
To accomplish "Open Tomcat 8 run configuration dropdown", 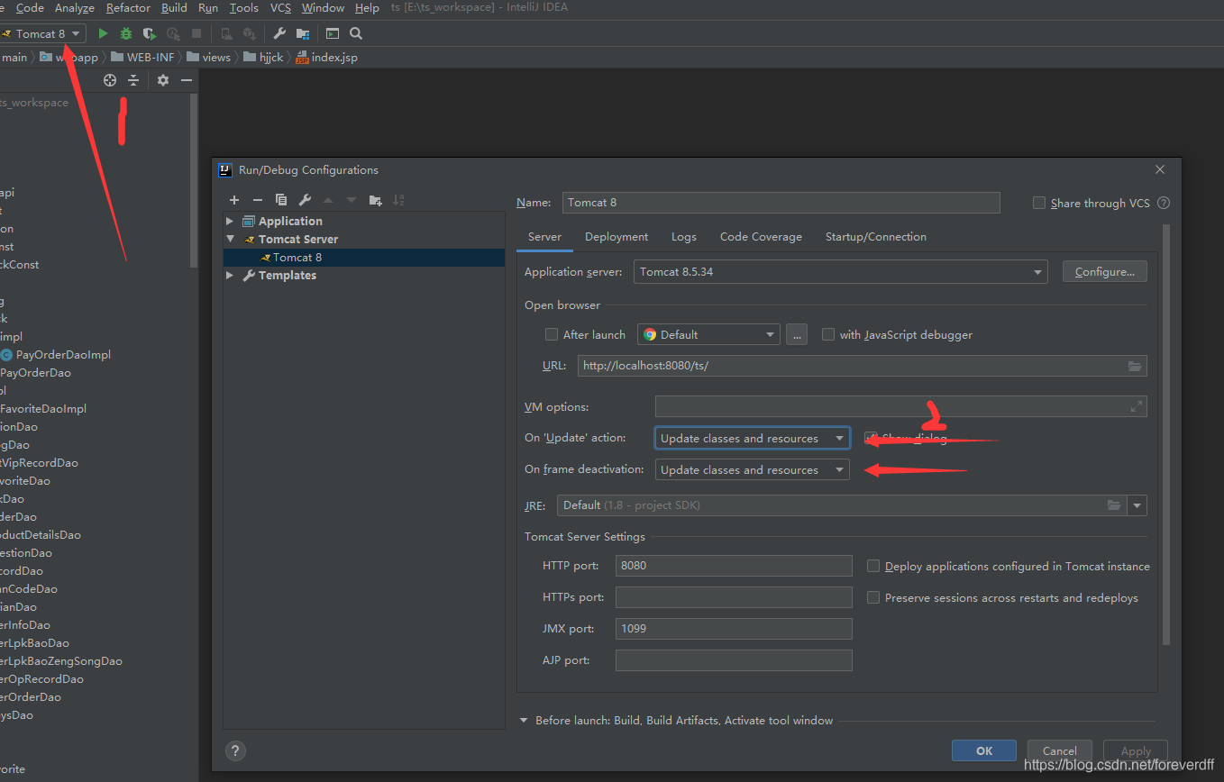I will point(42,33).
